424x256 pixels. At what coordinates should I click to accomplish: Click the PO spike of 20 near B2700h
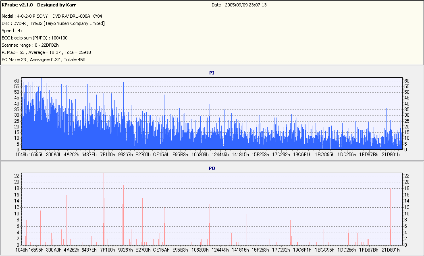pos(136,213)
